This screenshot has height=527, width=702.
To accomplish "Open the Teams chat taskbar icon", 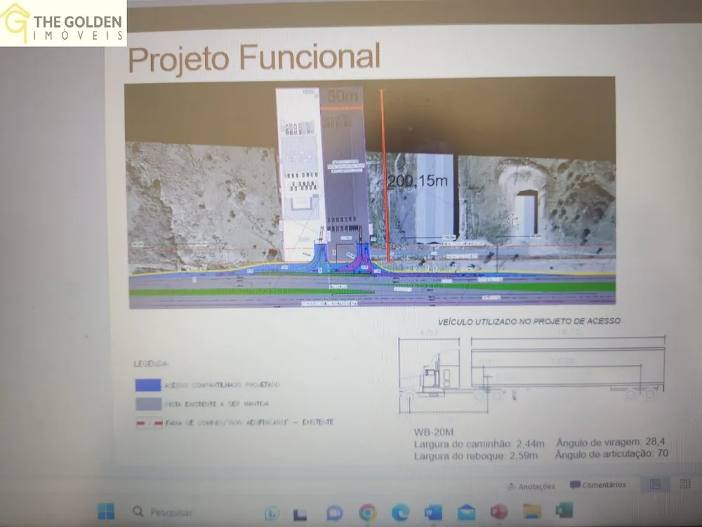I will click(334, 513).
